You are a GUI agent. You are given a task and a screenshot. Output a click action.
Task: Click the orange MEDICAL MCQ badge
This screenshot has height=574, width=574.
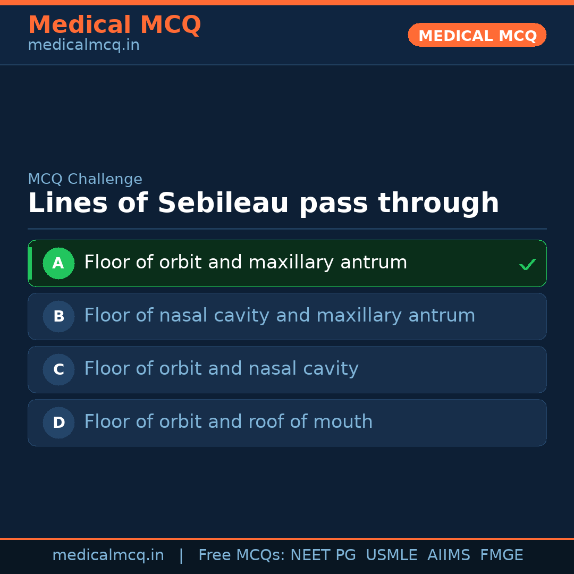click(477, 35)
